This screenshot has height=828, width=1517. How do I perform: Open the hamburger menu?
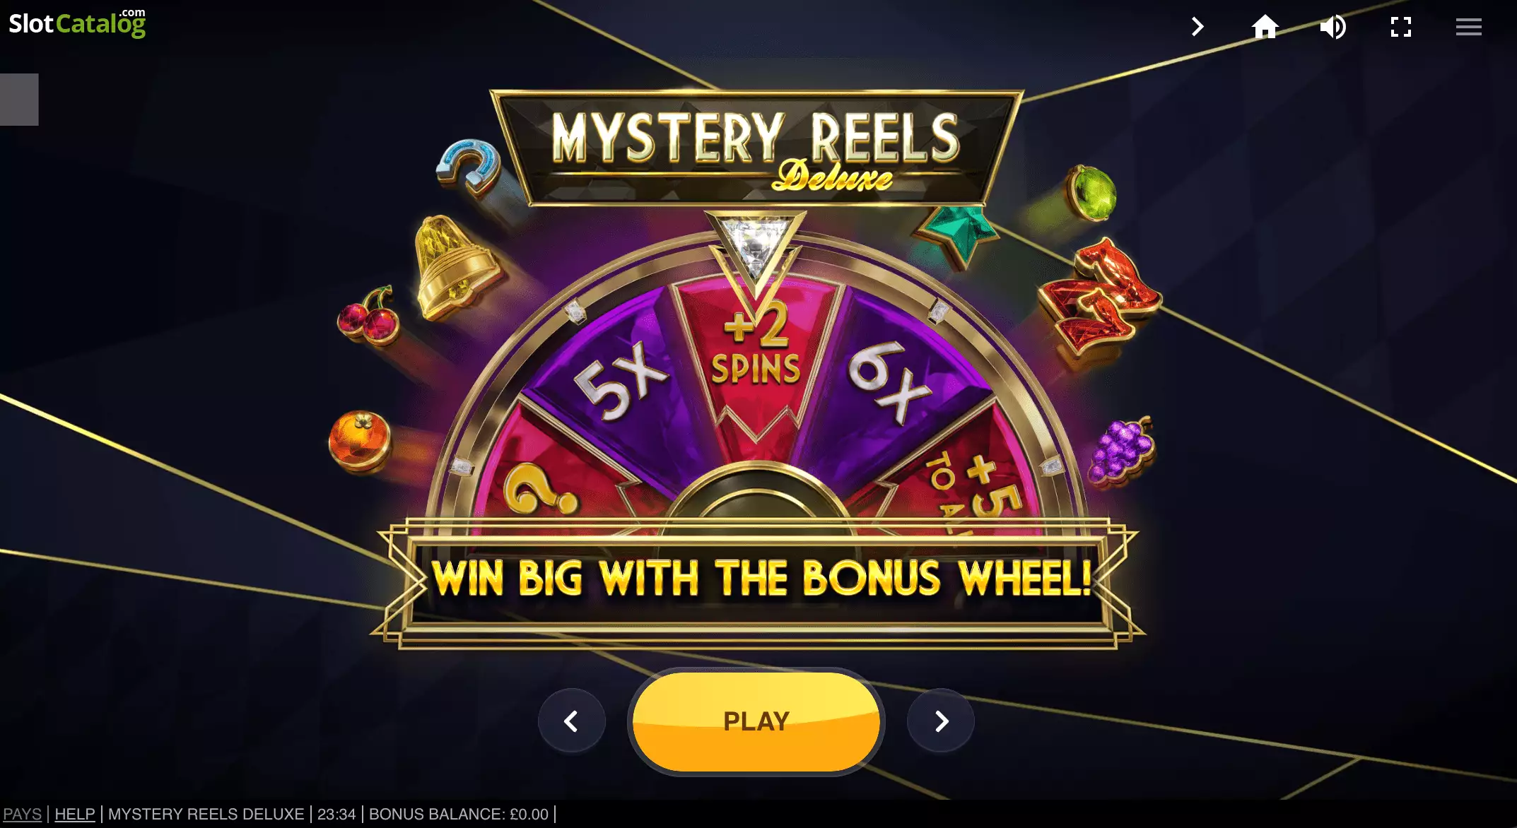coord(1468,27)
